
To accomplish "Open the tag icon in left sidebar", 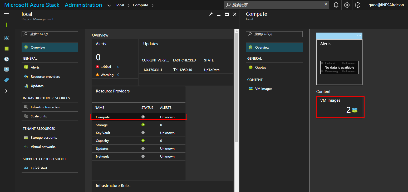I will tap(7, 80).
